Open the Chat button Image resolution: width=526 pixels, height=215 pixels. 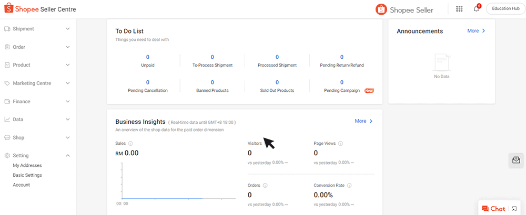point(493,209)
